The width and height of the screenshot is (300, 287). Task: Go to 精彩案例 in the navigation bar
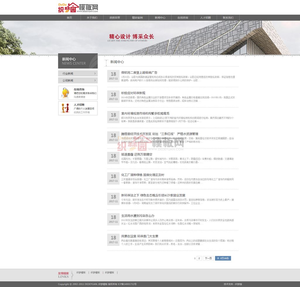pos(137,18)
